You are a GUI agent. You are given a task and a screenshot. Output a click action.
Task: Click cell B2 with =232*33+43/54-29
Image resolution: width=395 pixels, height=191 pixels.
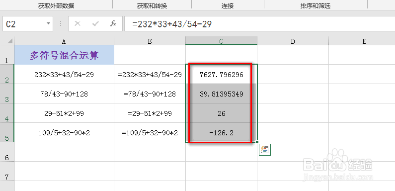(150, 75)
